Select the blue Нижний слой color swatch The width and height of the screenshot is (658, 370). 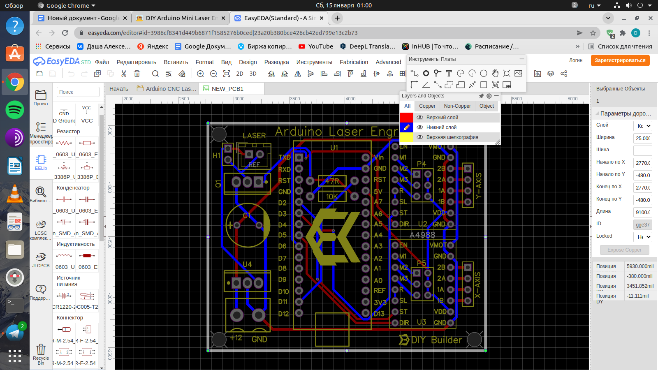click(x=407, y=127)
